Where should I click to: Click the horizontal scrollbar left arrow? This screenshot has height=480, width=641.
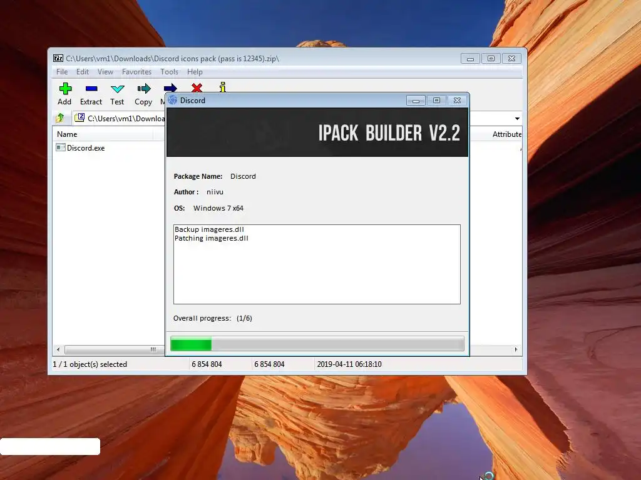58,349
